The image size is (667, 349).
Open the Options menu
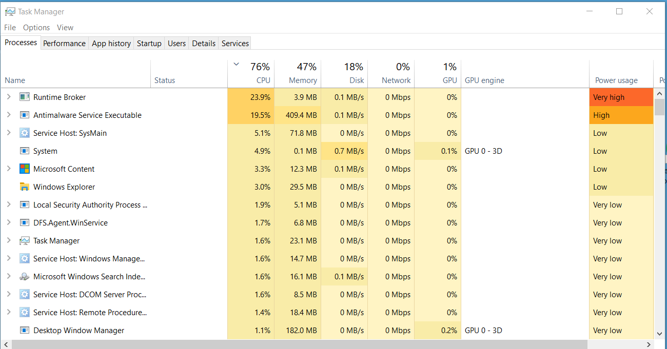pyautogui.click(x=36, y=27)
